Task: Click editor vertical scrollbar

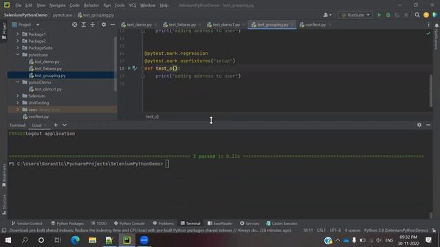Action: [431, 91]
